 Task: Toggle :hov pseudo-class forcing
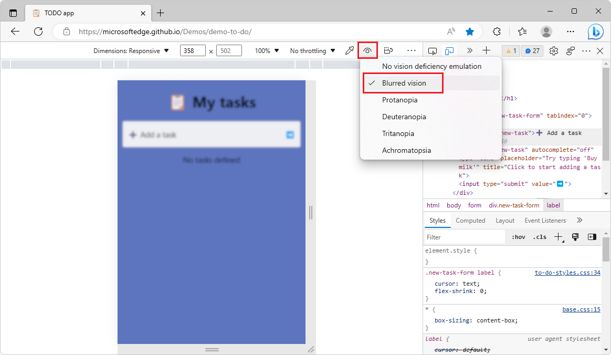pos(518,237)
